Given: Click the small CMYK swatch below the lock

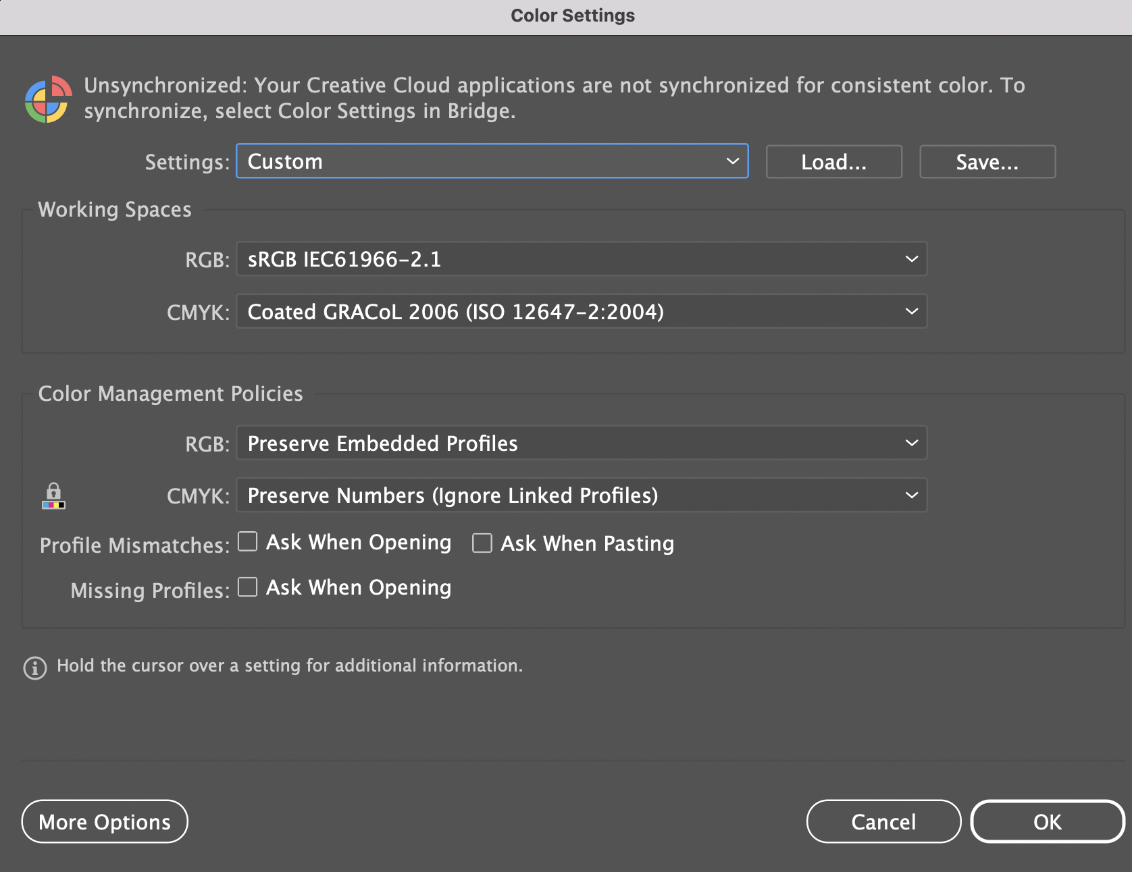Looking at the screenshot, I should [x=54, y=505].
